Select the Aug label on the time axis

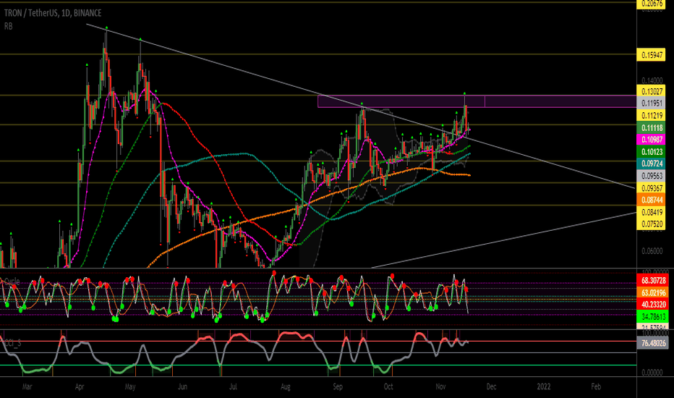coord(286,386)
